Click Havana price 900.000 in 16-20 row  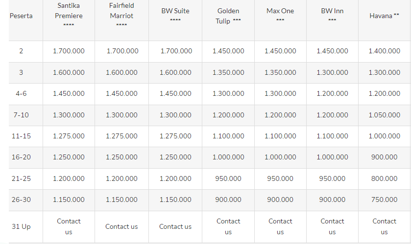pyautogui.click(x=384, y=157)
